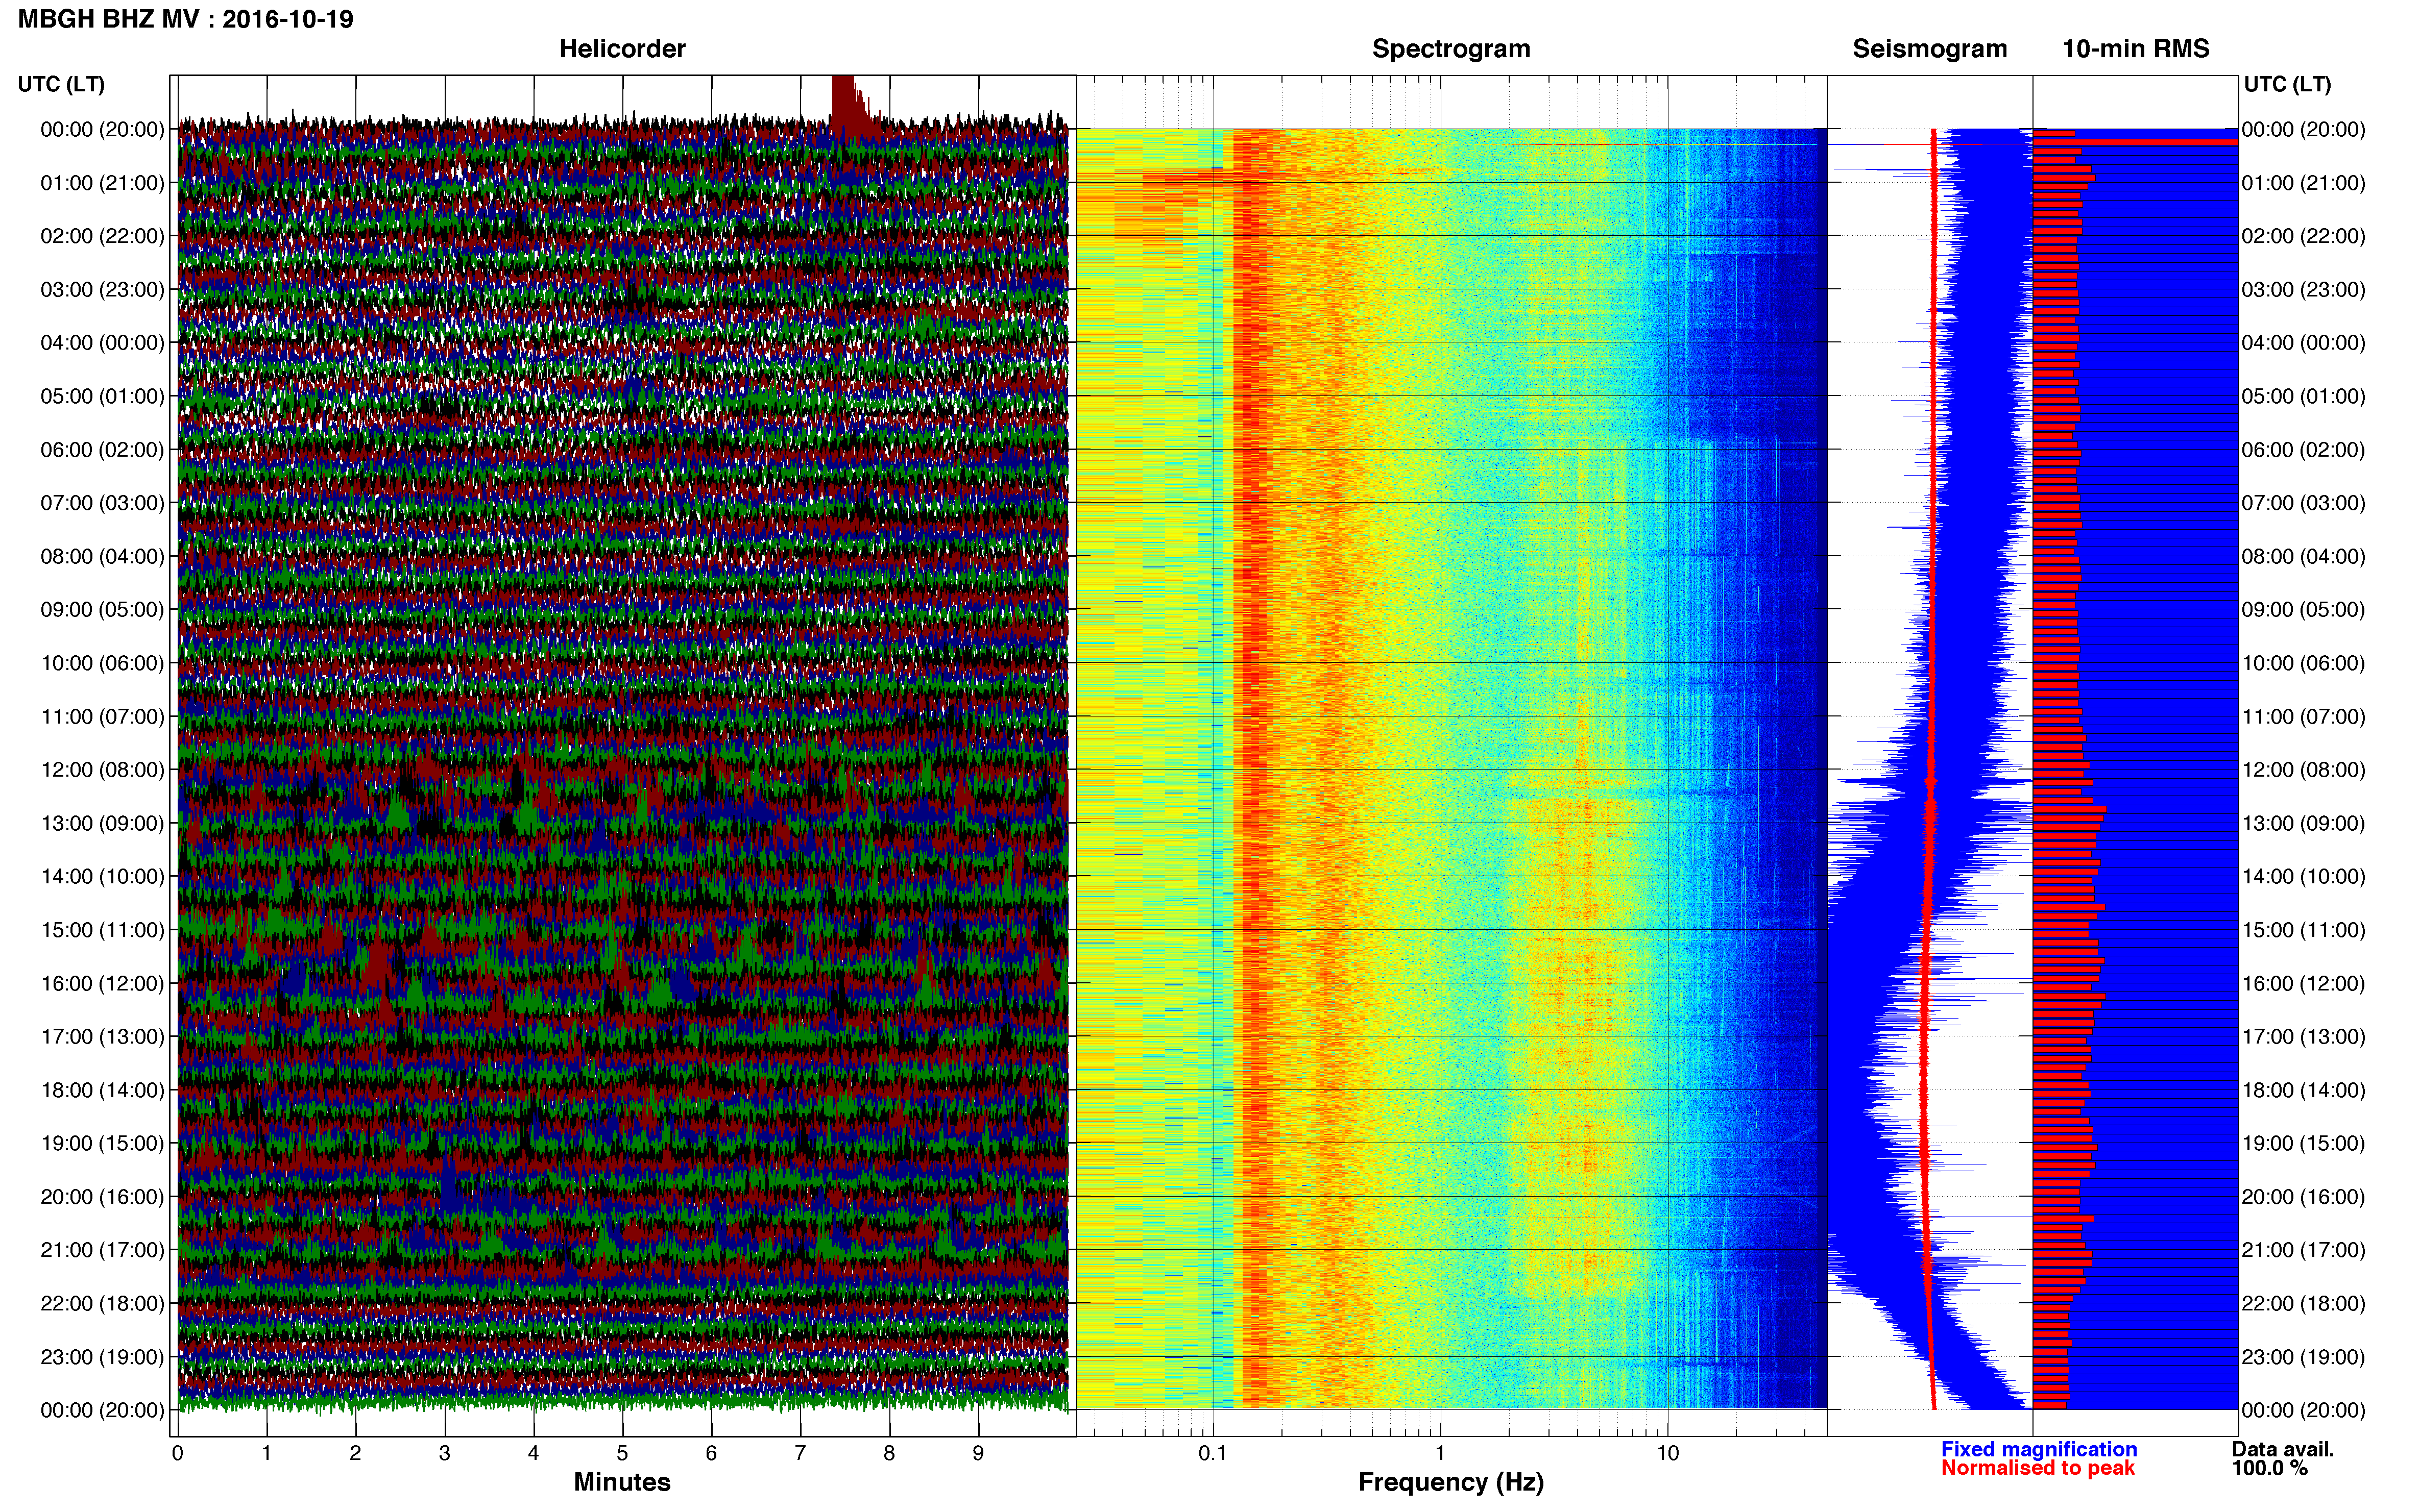
Task: Click the right 'UTC (LT)' axis label
Action: (2287, 84)
